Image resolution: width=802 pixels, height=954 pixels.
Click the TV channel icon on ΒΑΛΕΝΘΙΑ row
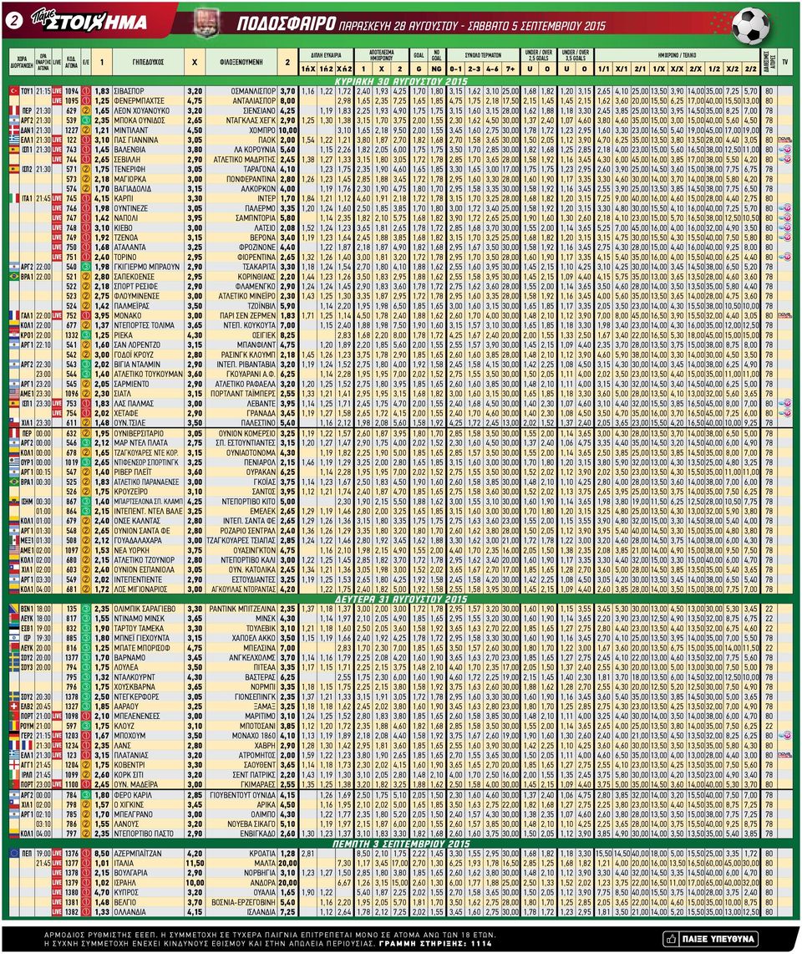tap(785, 149)
